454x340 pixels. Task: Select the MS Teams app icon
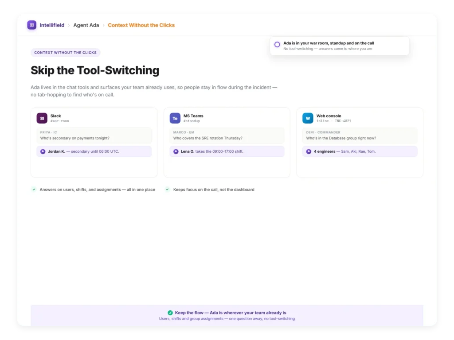(175, 118)
